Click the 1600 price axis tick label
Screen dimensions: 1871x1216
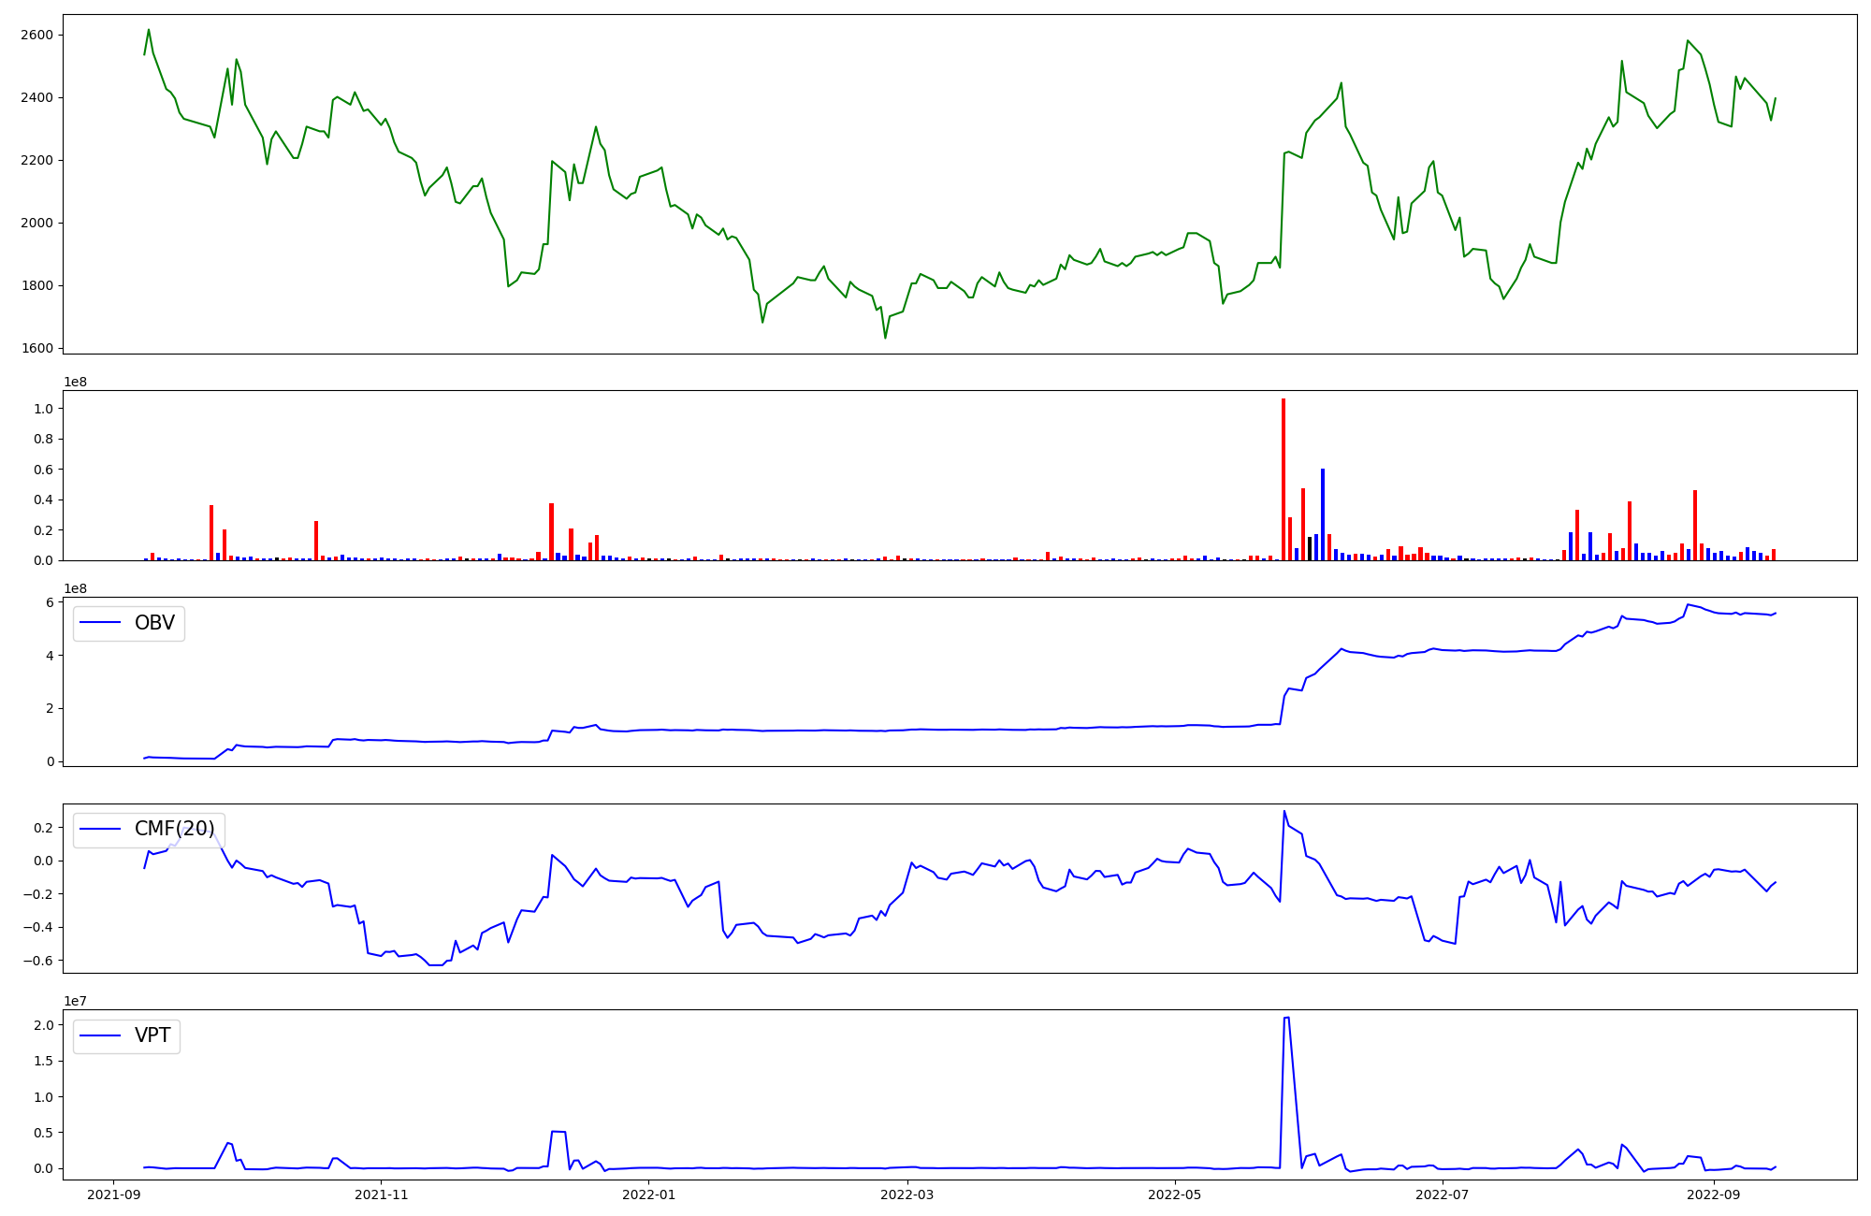point(36,349)
